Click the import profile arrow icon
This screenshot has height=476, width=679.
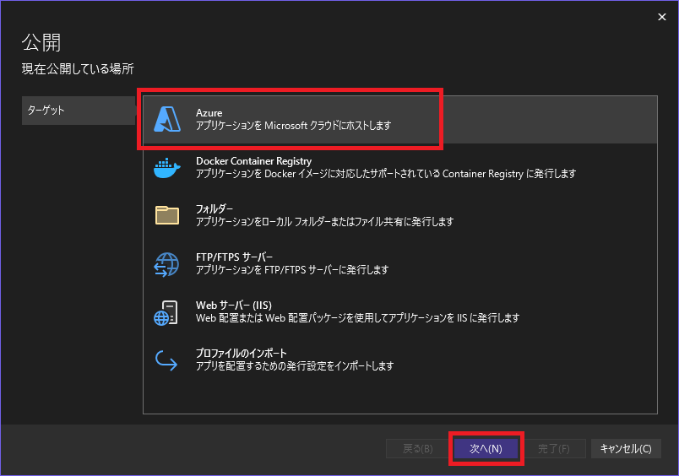click(x=166, y=360)
